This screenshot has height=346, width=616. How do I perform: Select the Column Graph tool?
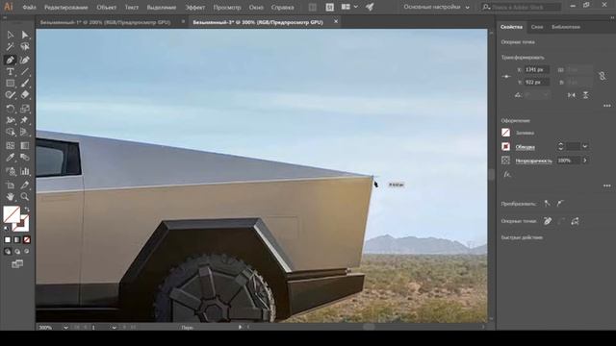25,171
